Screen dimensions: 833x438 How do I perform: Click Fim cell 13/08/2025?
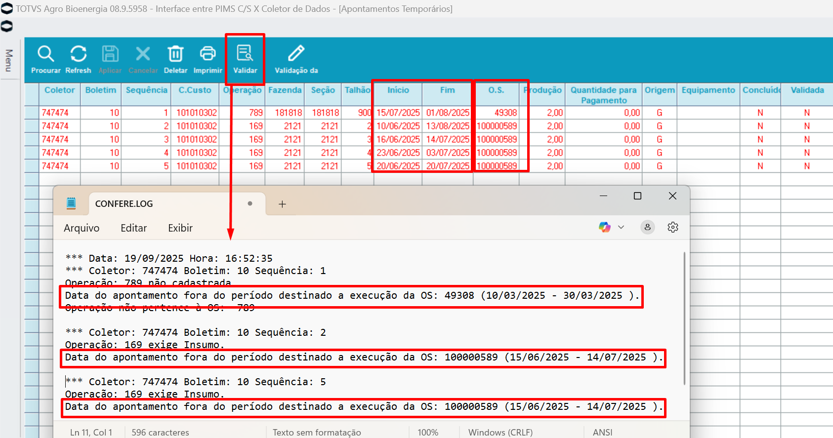coord(448,126)
